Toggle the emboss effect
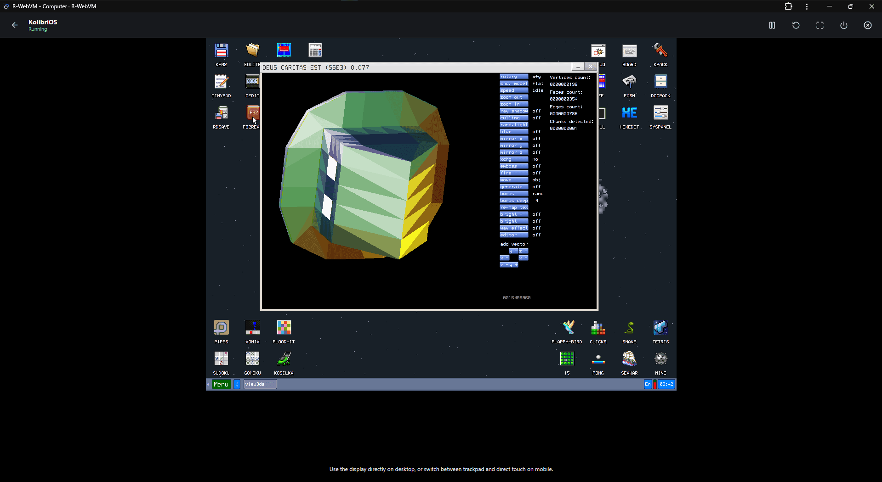 [x=514, y=166]
